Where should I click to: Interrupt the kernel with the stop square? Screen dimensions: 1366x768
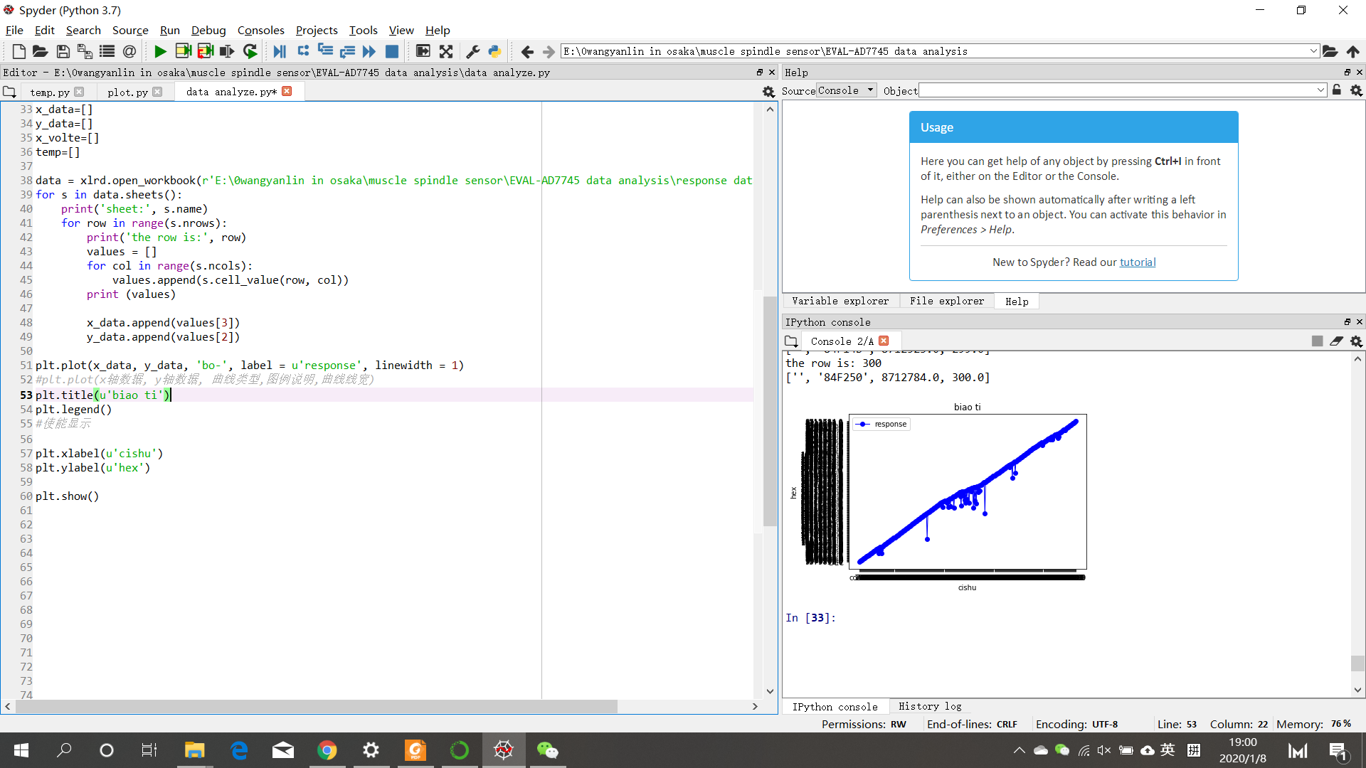click(1317, 341)
